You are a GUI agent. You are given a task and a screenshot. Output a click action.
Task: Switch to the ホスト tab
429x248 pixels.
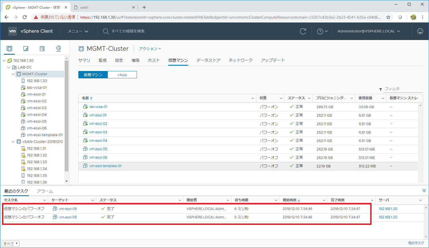[154, 60]
